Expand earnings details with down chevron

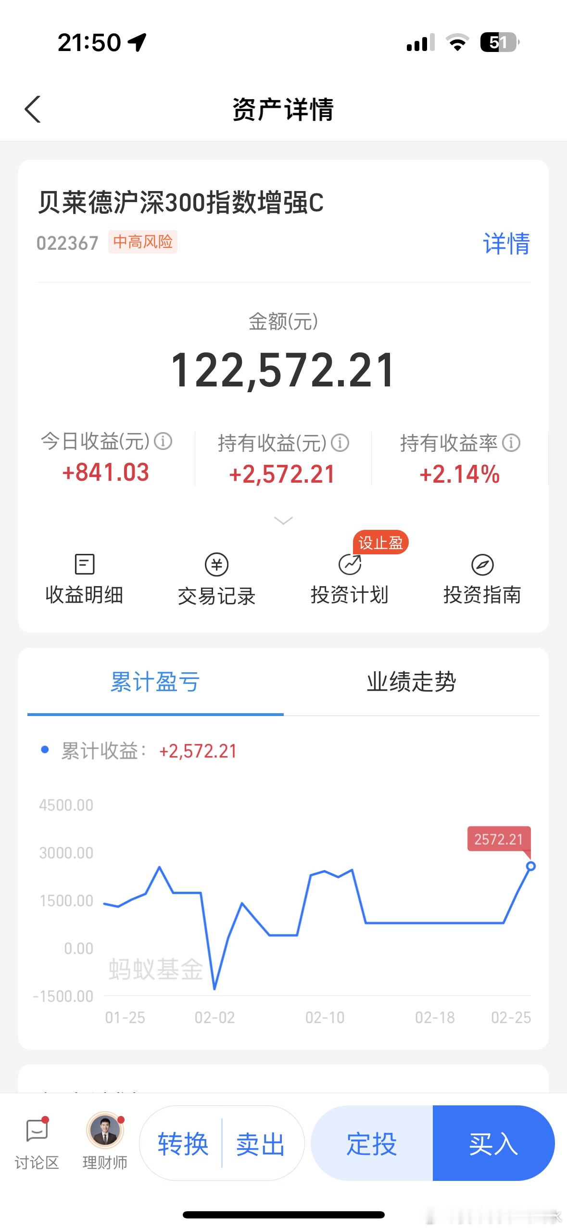(283, 520)
